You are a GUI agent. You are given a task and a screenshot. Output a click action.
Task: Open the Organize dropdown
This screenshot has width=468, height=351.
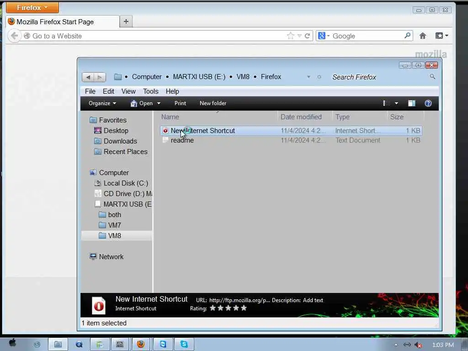pos(102,103)
